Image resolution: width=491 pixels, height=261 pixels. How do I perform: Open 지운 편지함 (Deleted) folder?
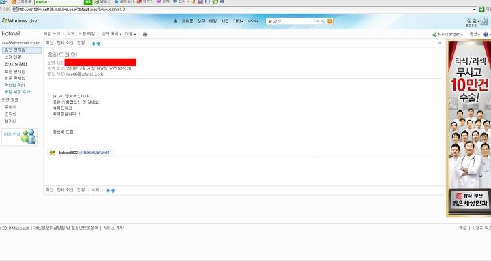click(15, 78)
